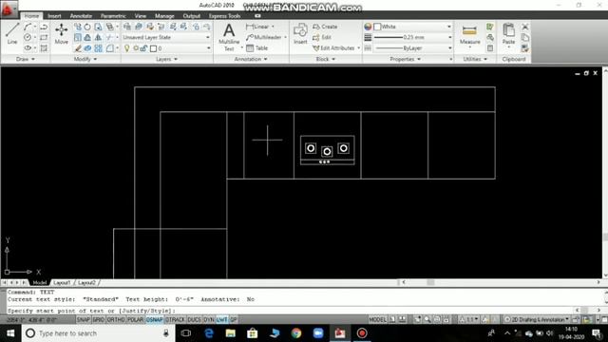608x342 pixels.
Task: Toggle LWT lineweight display
Action: tap(221, 319)
